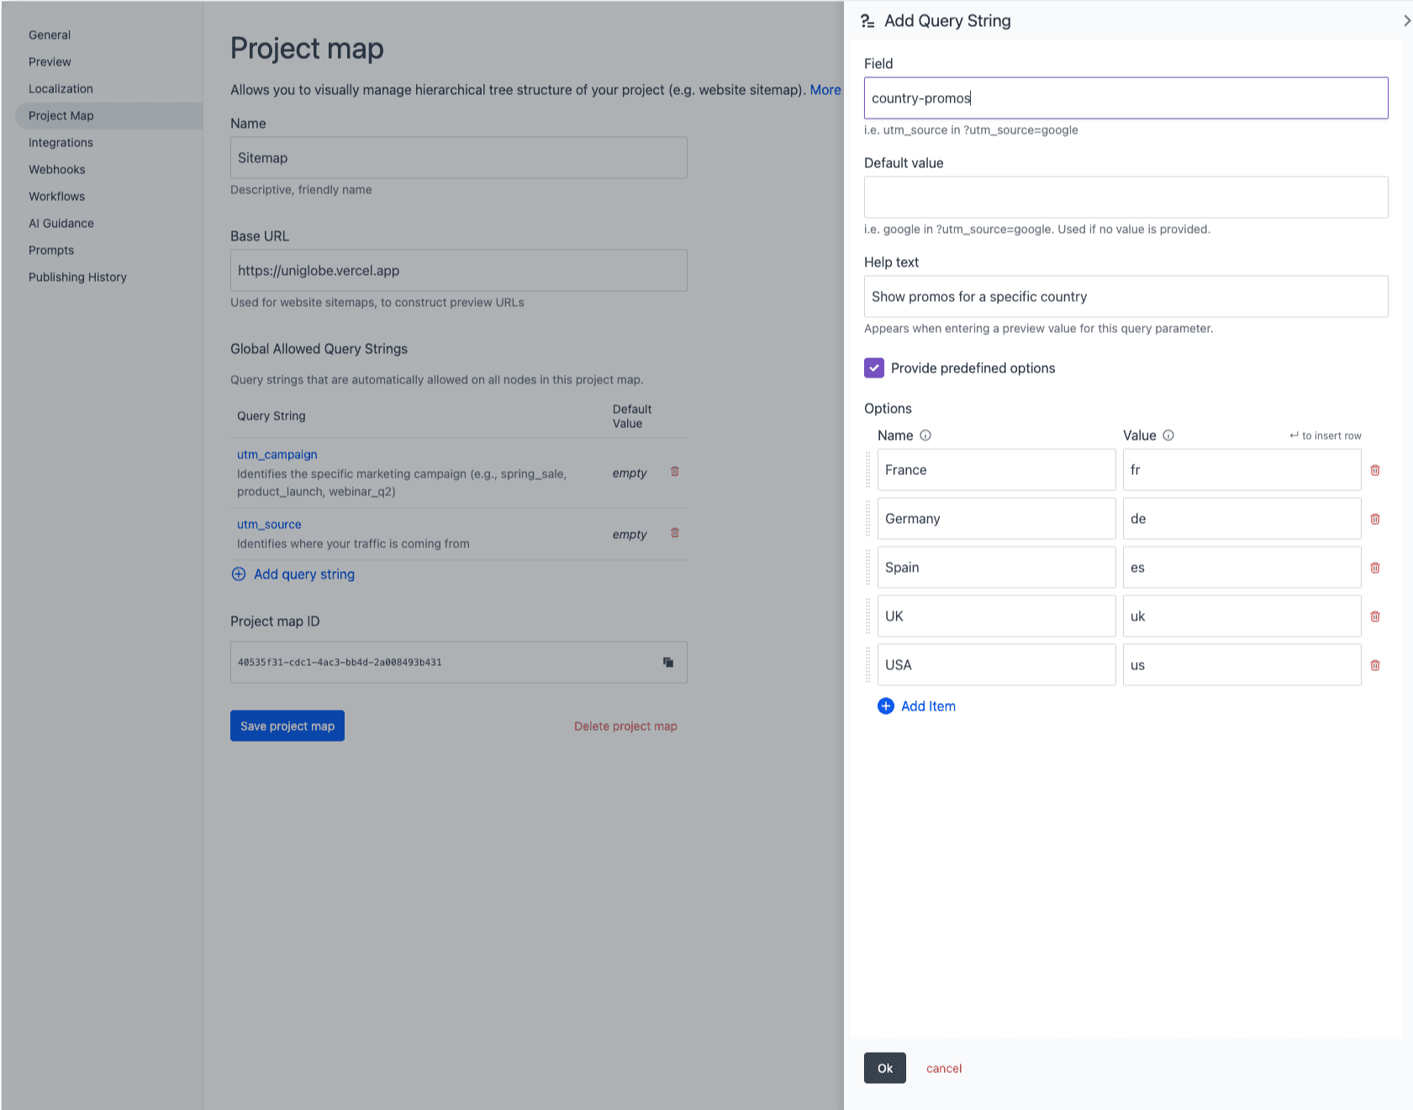The height and width of the screenshot is (1110, 1413).
Task: Delete the utm_campaign query string
Action: [674, 472]
